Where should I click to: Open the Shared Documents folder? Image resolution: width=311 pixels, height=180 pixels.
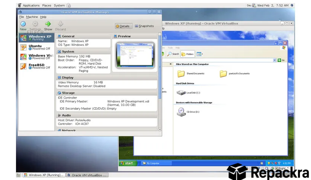(x=190, y=74)
